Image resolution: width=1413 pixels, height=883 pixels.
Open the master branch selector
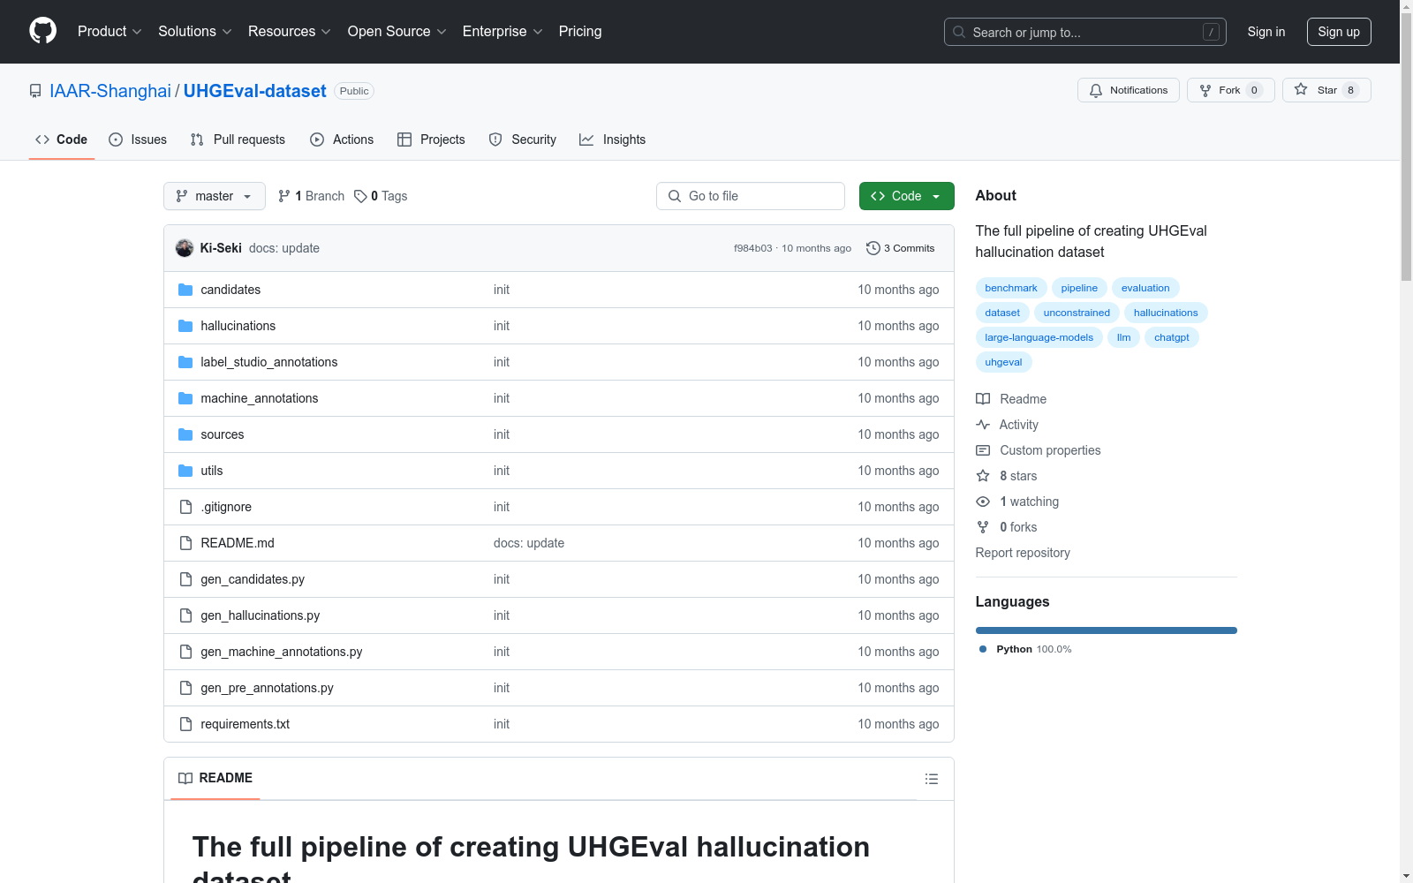pyautogui.click(x=215, y=196)
